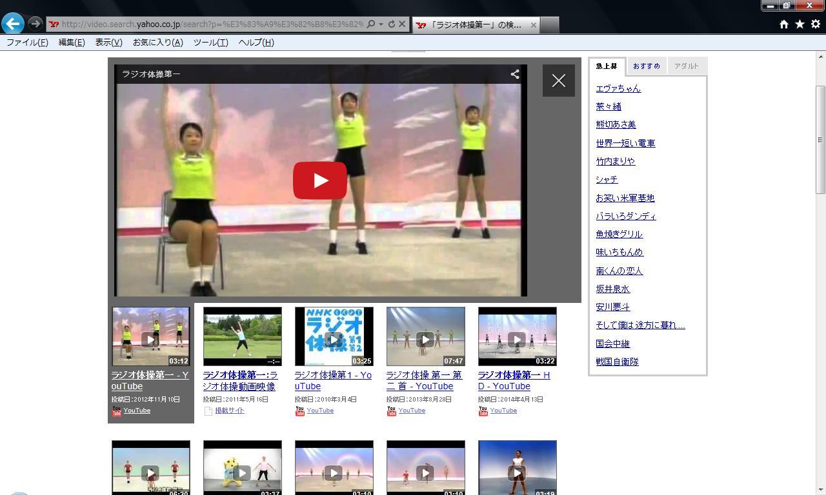Open trending keyword 魚焼きグリル
826x495 pixels.
619,234
